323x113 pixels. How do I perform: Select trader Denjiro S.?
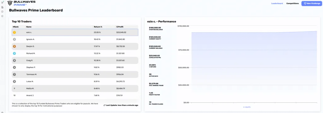point(75,46)
